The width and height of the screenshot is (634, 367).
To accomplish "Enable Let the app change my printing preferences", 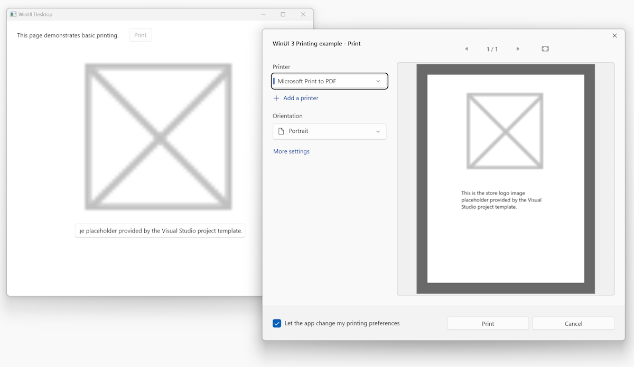I will click(x=277, y=323).
